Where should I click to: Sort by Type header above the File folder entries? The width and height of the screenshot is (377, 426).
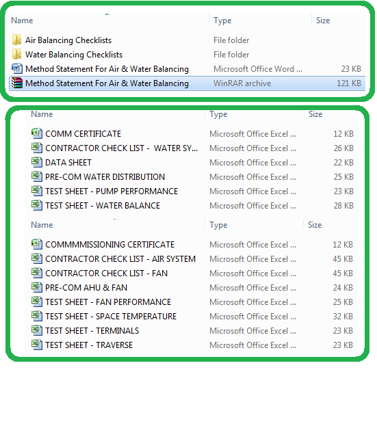tap(222, 21)
